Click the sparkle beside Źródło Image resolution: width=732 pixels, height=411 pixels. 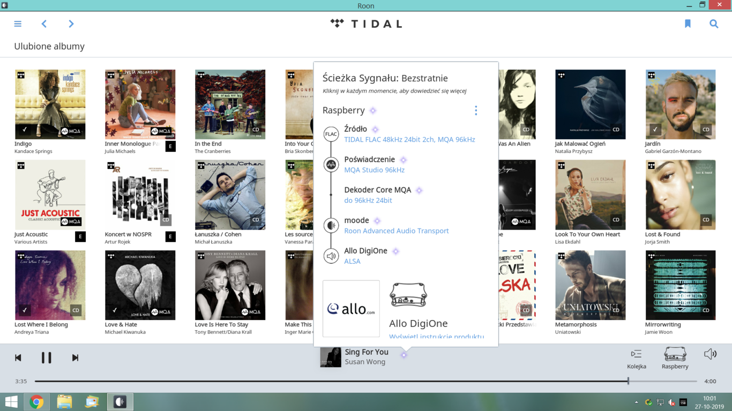tap(375, 130)
